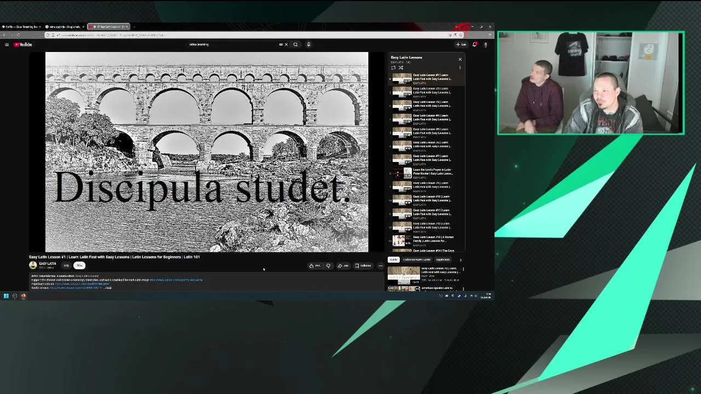Open the notifications bell
Screen dimensions: 701x394
pos(474,44)
